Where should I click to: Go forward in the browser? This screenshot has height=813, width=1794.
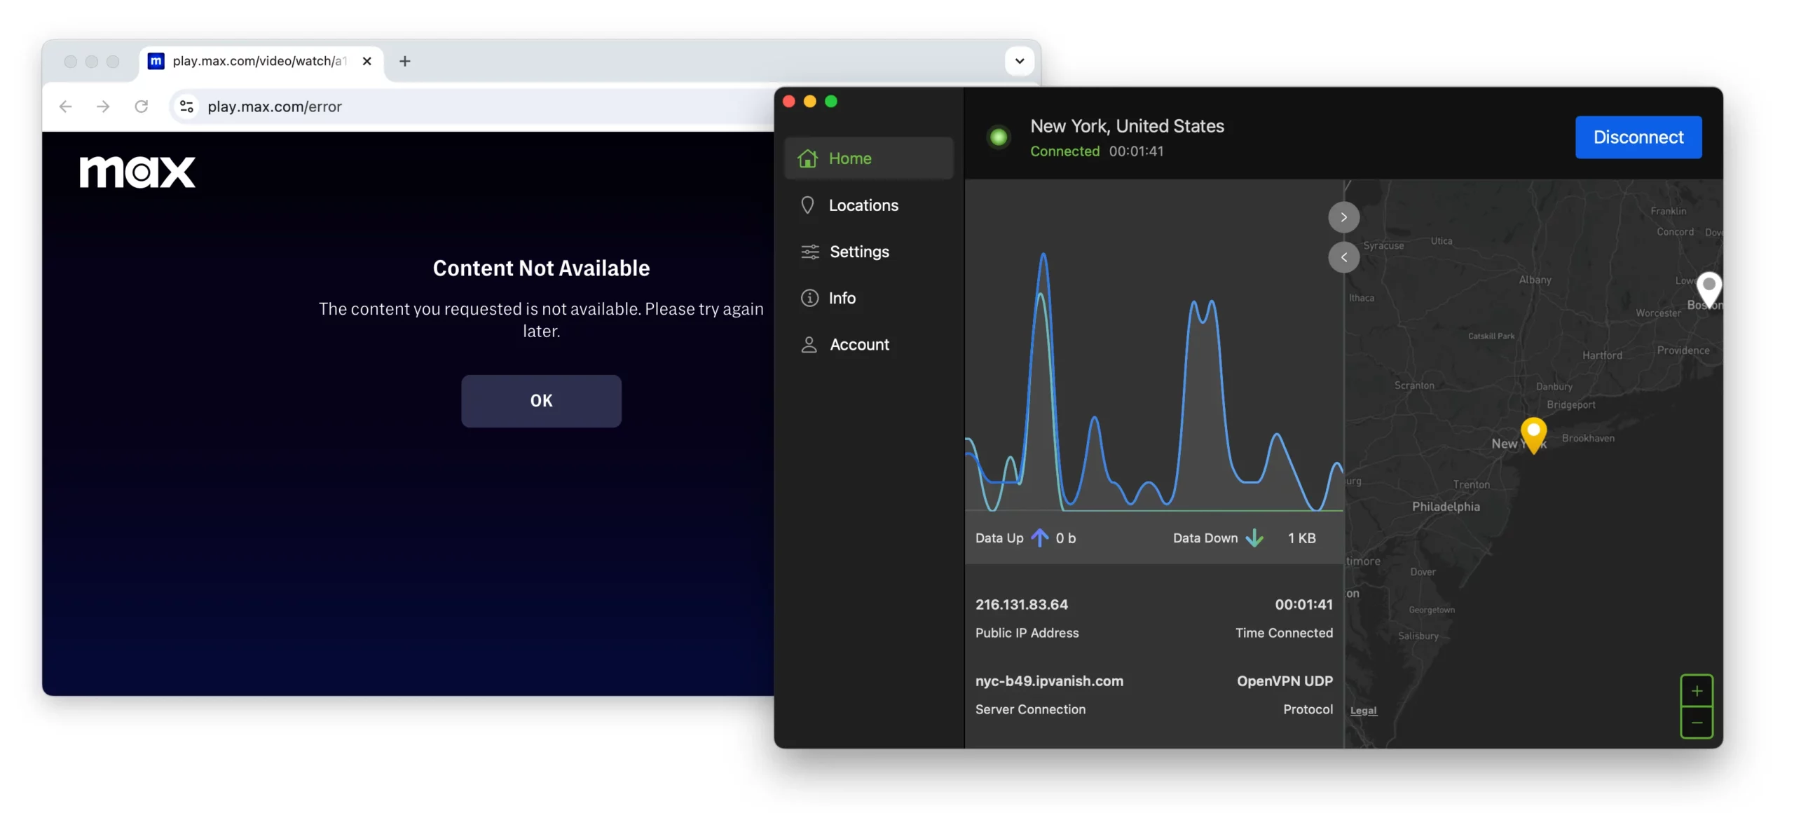coord(103,107)
